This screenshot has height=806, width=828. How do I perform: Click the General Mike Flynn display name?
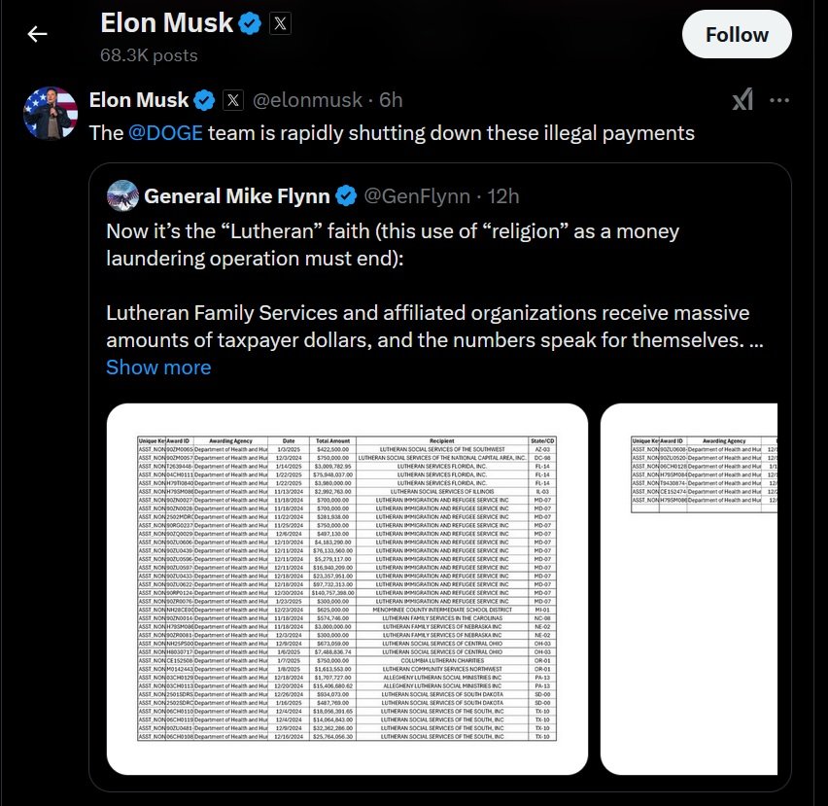(236, 196)
